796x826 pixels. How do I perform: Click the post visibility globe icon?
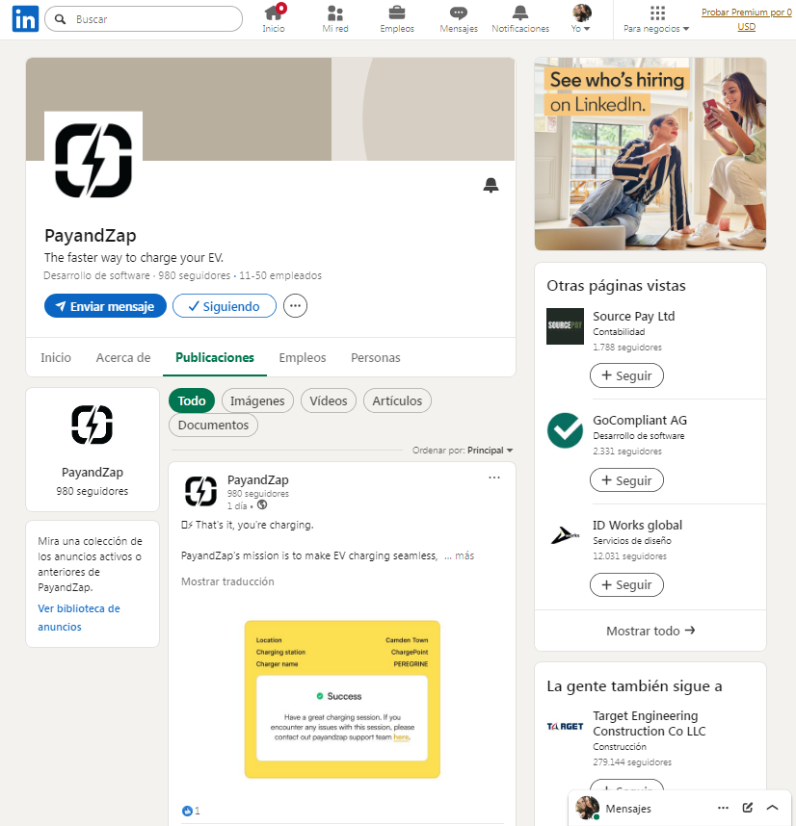point(262,504)
